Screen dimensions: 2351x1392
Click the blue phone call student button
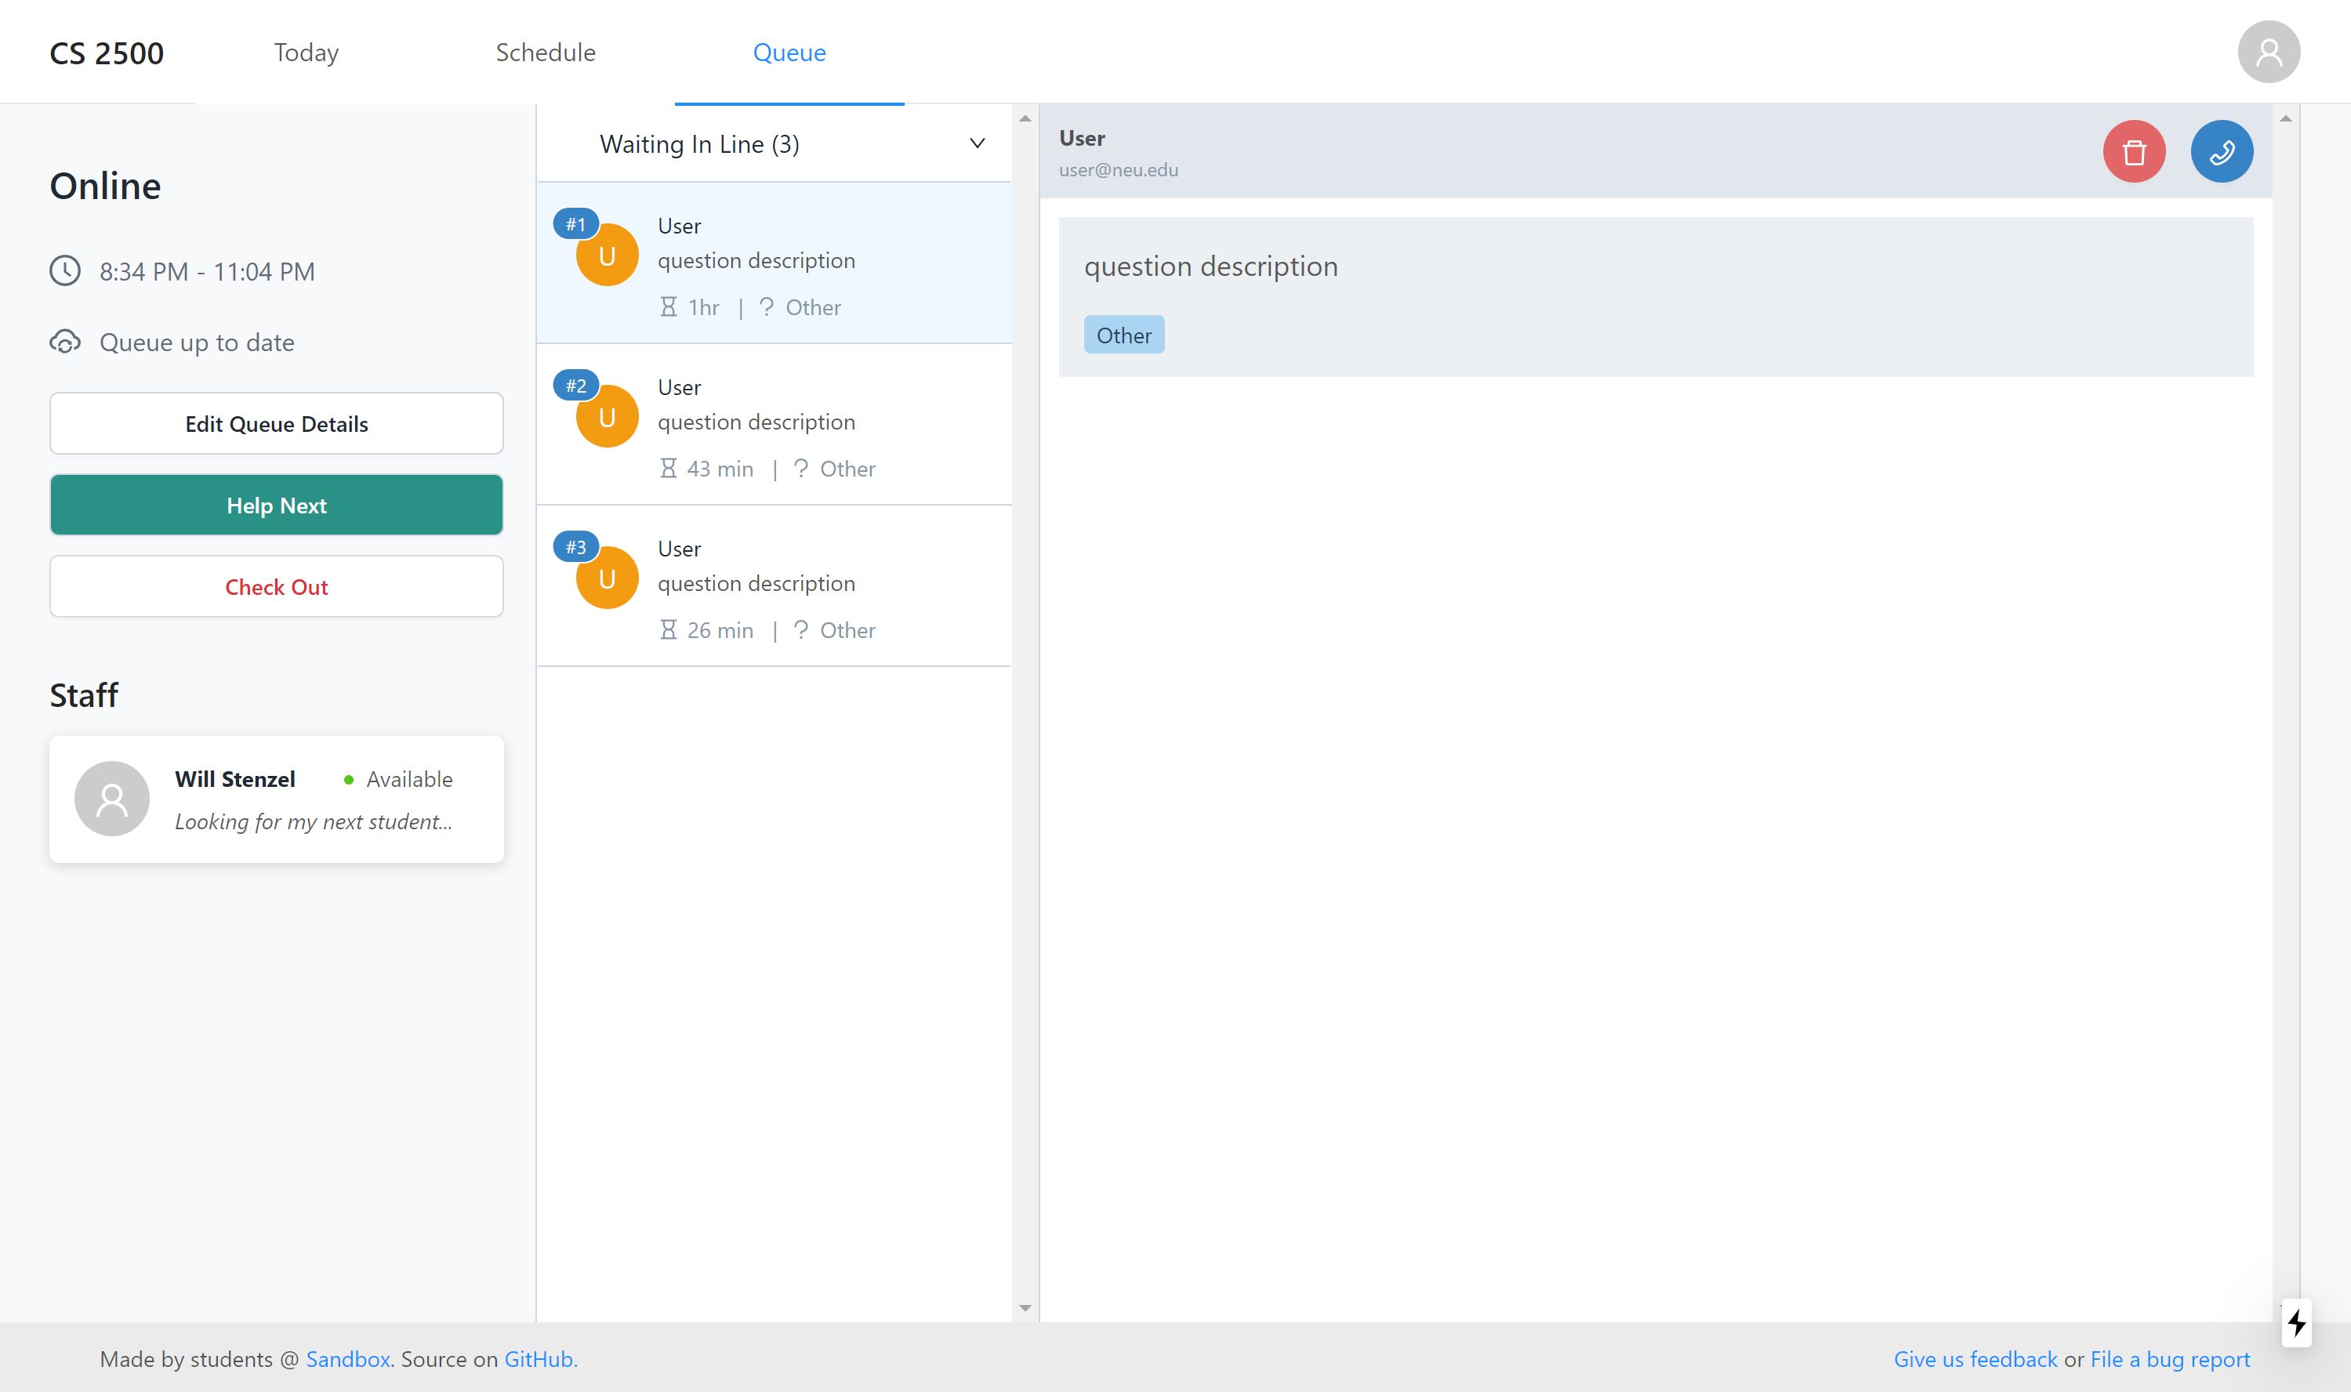coord(2221,151)
